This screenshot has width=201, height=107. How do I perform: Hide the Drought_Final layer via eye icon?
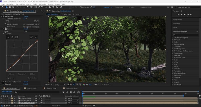pos(2,98)
